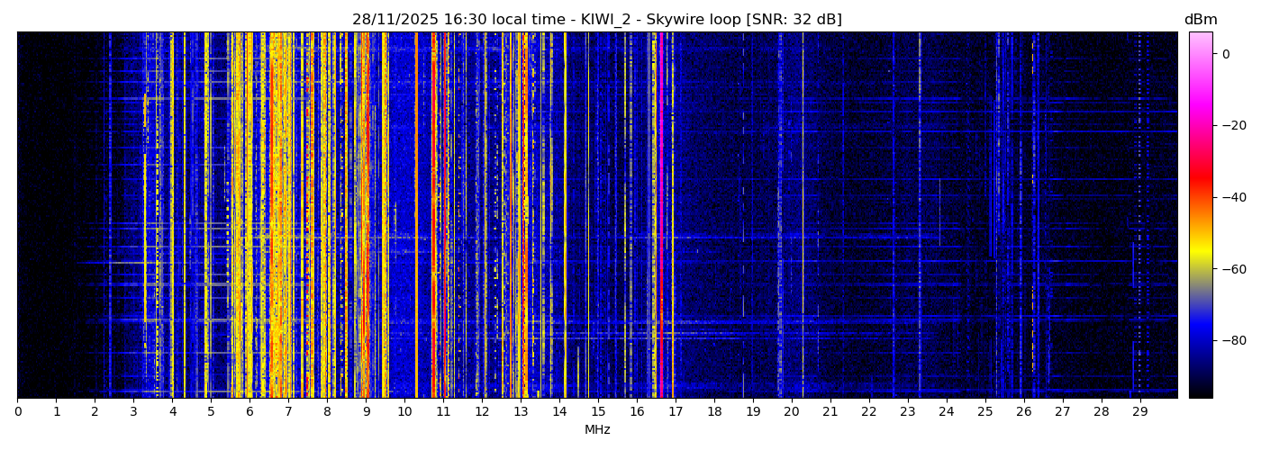Click the yellow signal line near 14.1 MHz
The height and width of the screenshot is (450, 1261).
565,216
